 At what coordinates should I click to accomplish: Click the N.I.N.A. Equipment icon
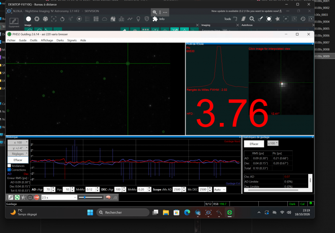14,23
